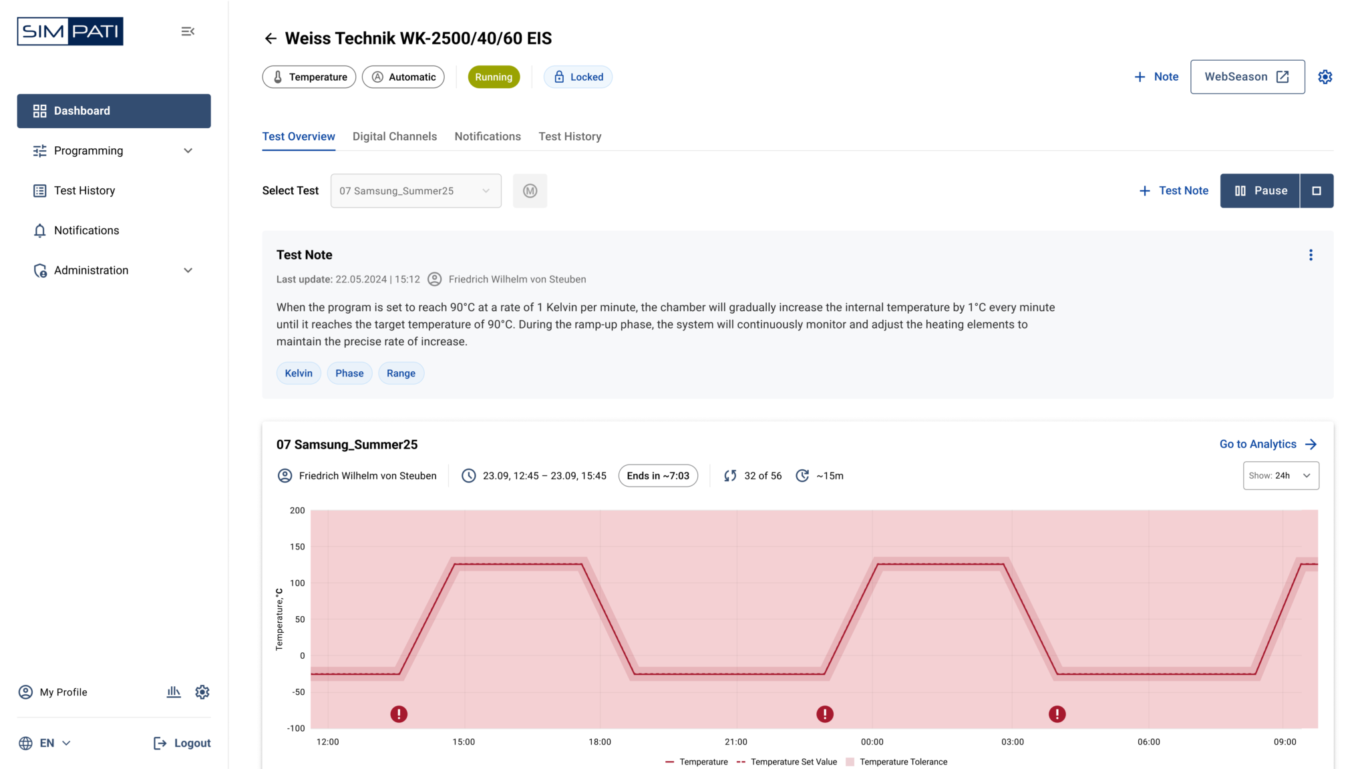Click the Temperature chip
1368x769 pixels.
point(309,77)
